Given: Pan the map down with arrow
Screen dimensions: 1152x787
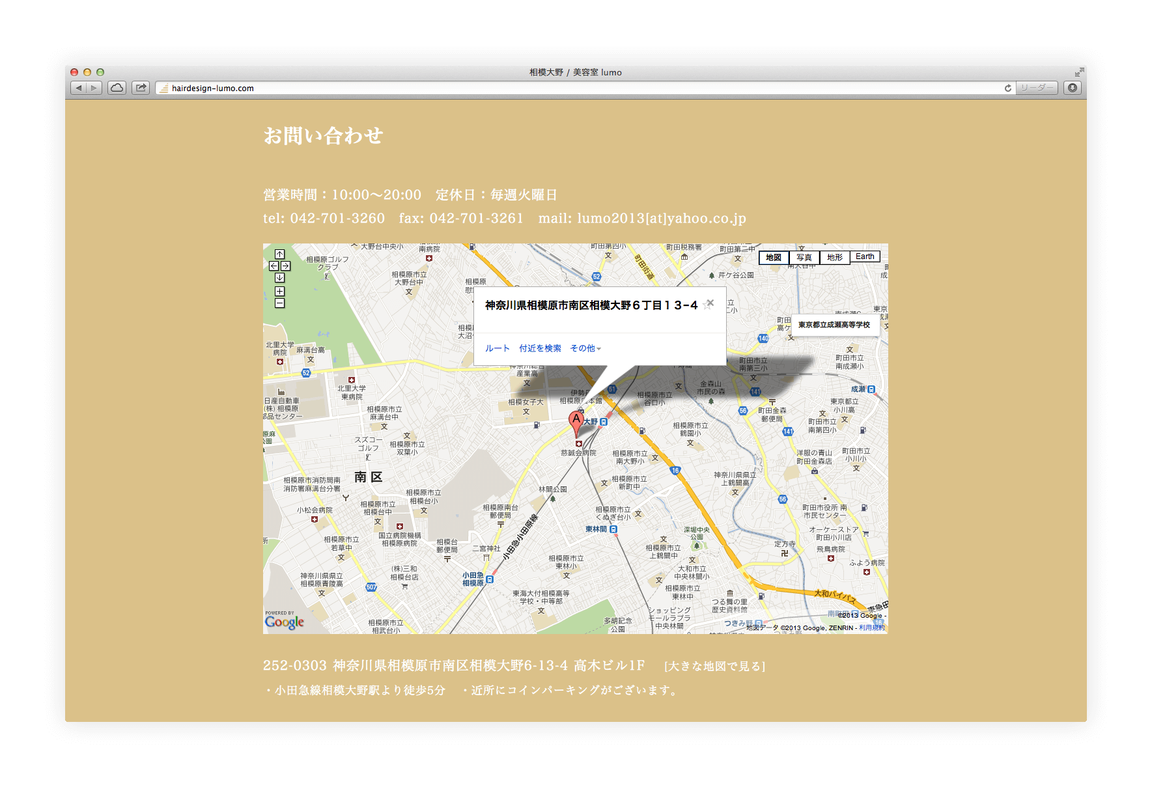Looking at the screenshot, I should click(279, 277).
